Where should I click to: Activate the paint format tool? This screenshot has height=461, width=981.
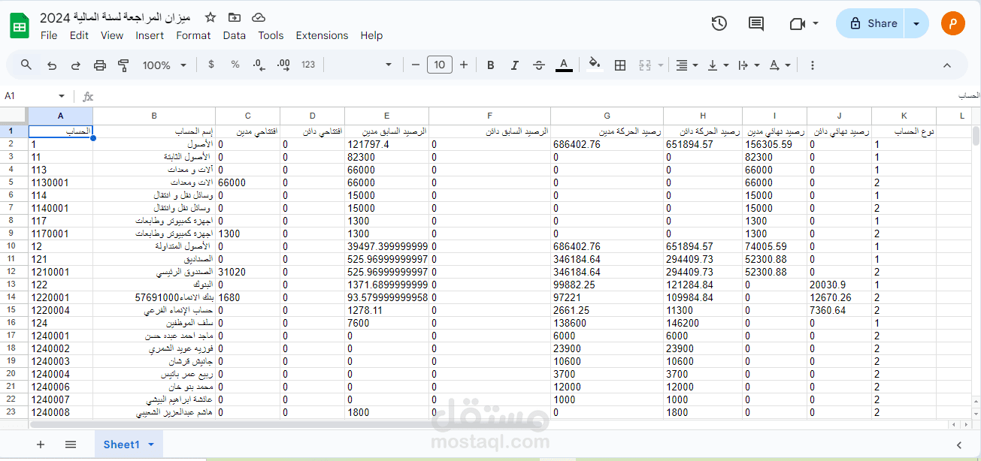tap(124, 65)
